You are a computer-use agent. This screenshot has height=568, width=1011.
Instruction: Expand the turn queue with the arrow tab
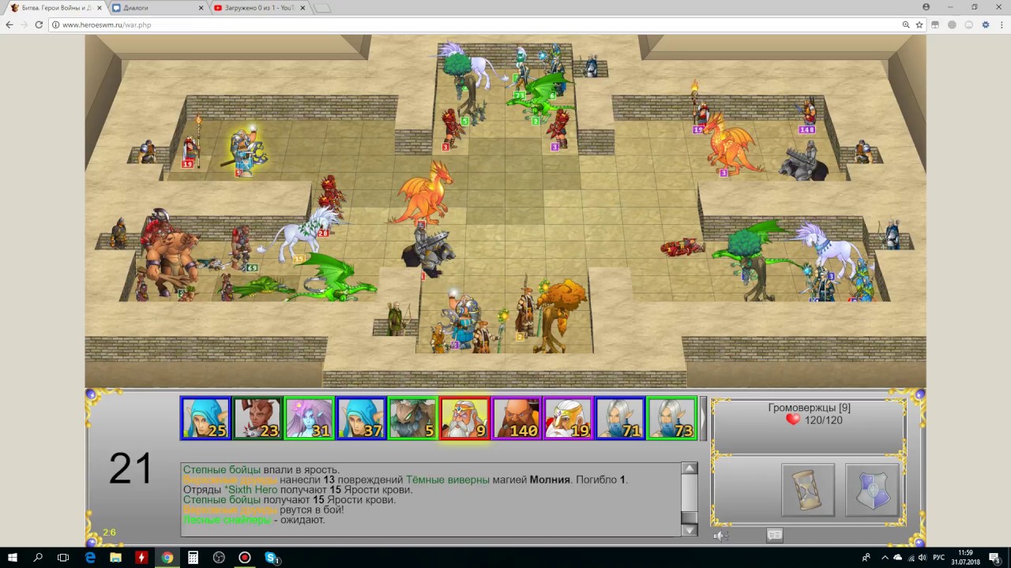pos(703,418)
